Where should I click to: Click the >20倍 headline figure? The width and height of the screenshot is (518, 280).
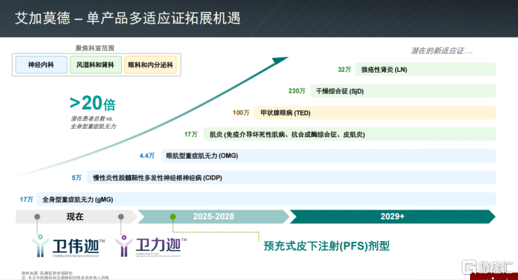93,103
